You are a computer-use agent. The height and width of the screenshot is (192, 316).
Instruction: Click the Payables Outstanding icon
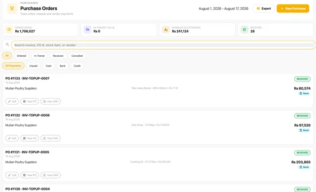coord(166,30)
